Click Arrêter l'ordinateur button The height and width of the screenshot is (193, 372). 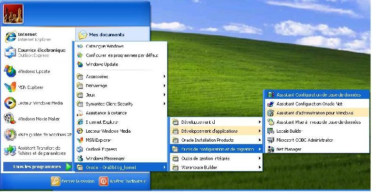pos(122,181)
